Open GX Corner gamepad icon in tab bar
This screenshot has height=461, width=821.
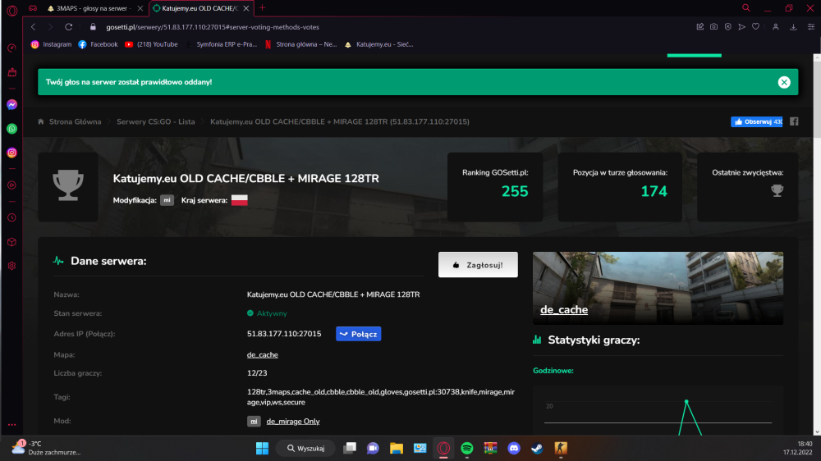click(x=33, y=8)
